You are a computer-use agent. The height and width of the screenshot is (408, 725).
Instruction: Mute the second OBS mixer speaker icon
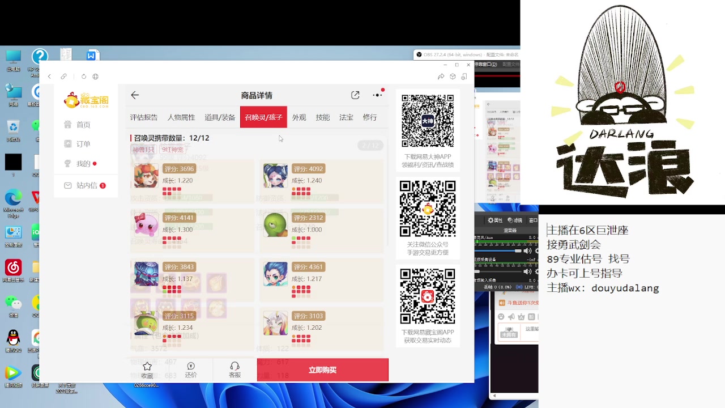tap(527, 271)
